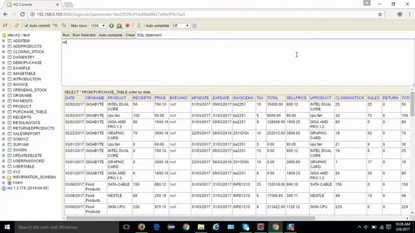This screenshot has width=415, height=233.
Task: Click the Rollback icon
Action: [54, 25]
